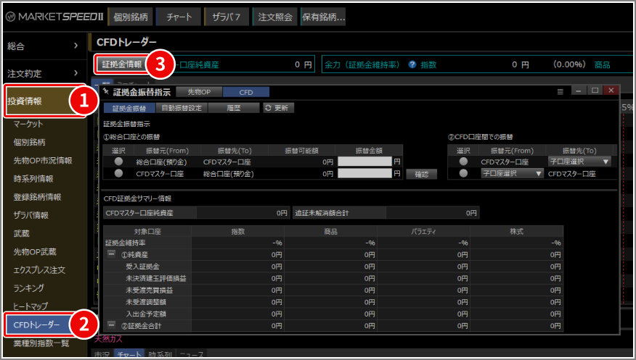
Task: Click the バラエティ column header
Action: [423, 231]
